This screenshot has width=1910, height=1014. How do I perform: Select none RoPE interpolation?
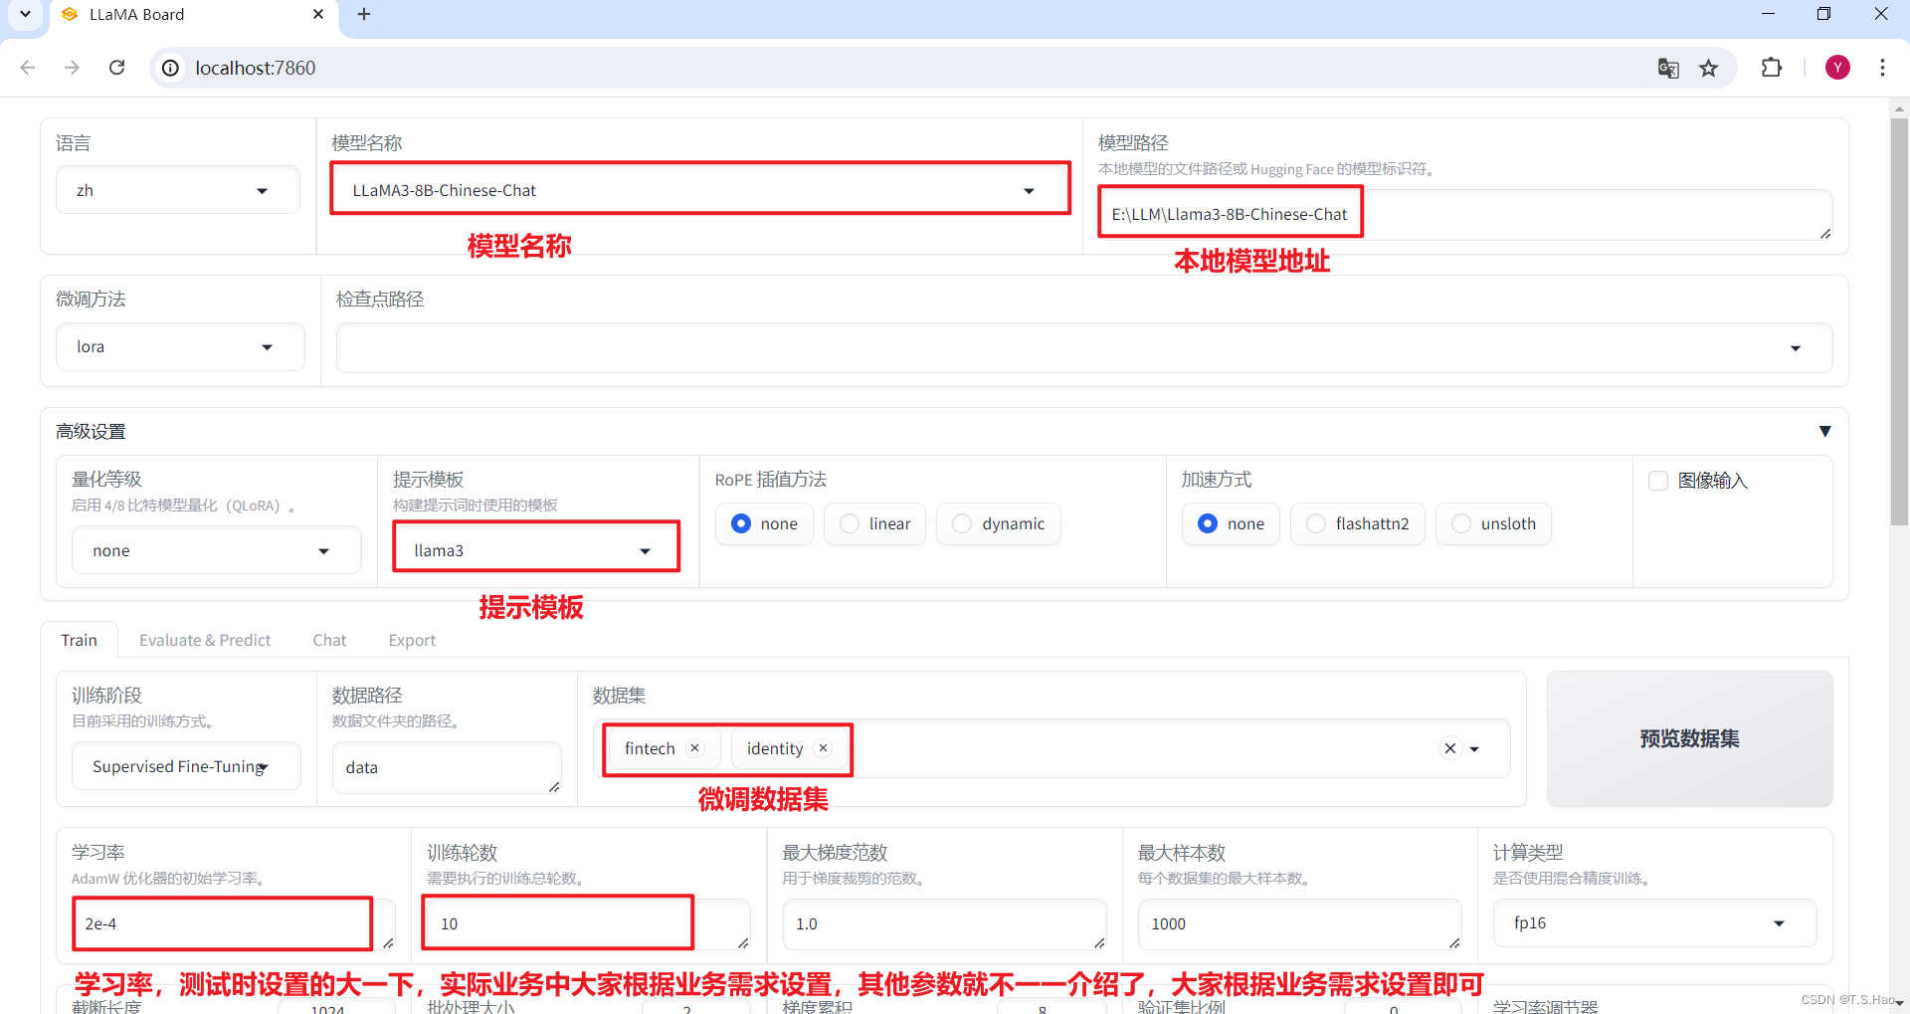pyautogui.click(x=764, y=523)
